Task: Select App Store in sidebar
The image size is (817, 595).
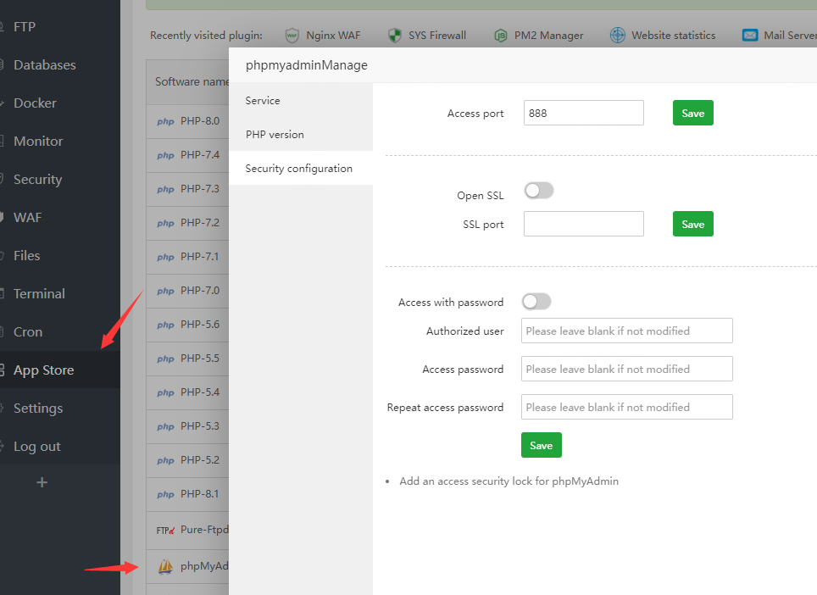Action: (x=60, y=370)
